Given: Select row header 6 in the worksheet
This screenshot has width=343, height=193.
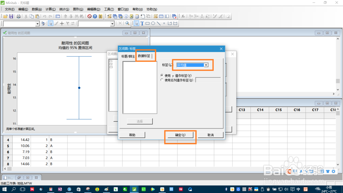Looking at the screenshot, I should (x=8, y=152).
